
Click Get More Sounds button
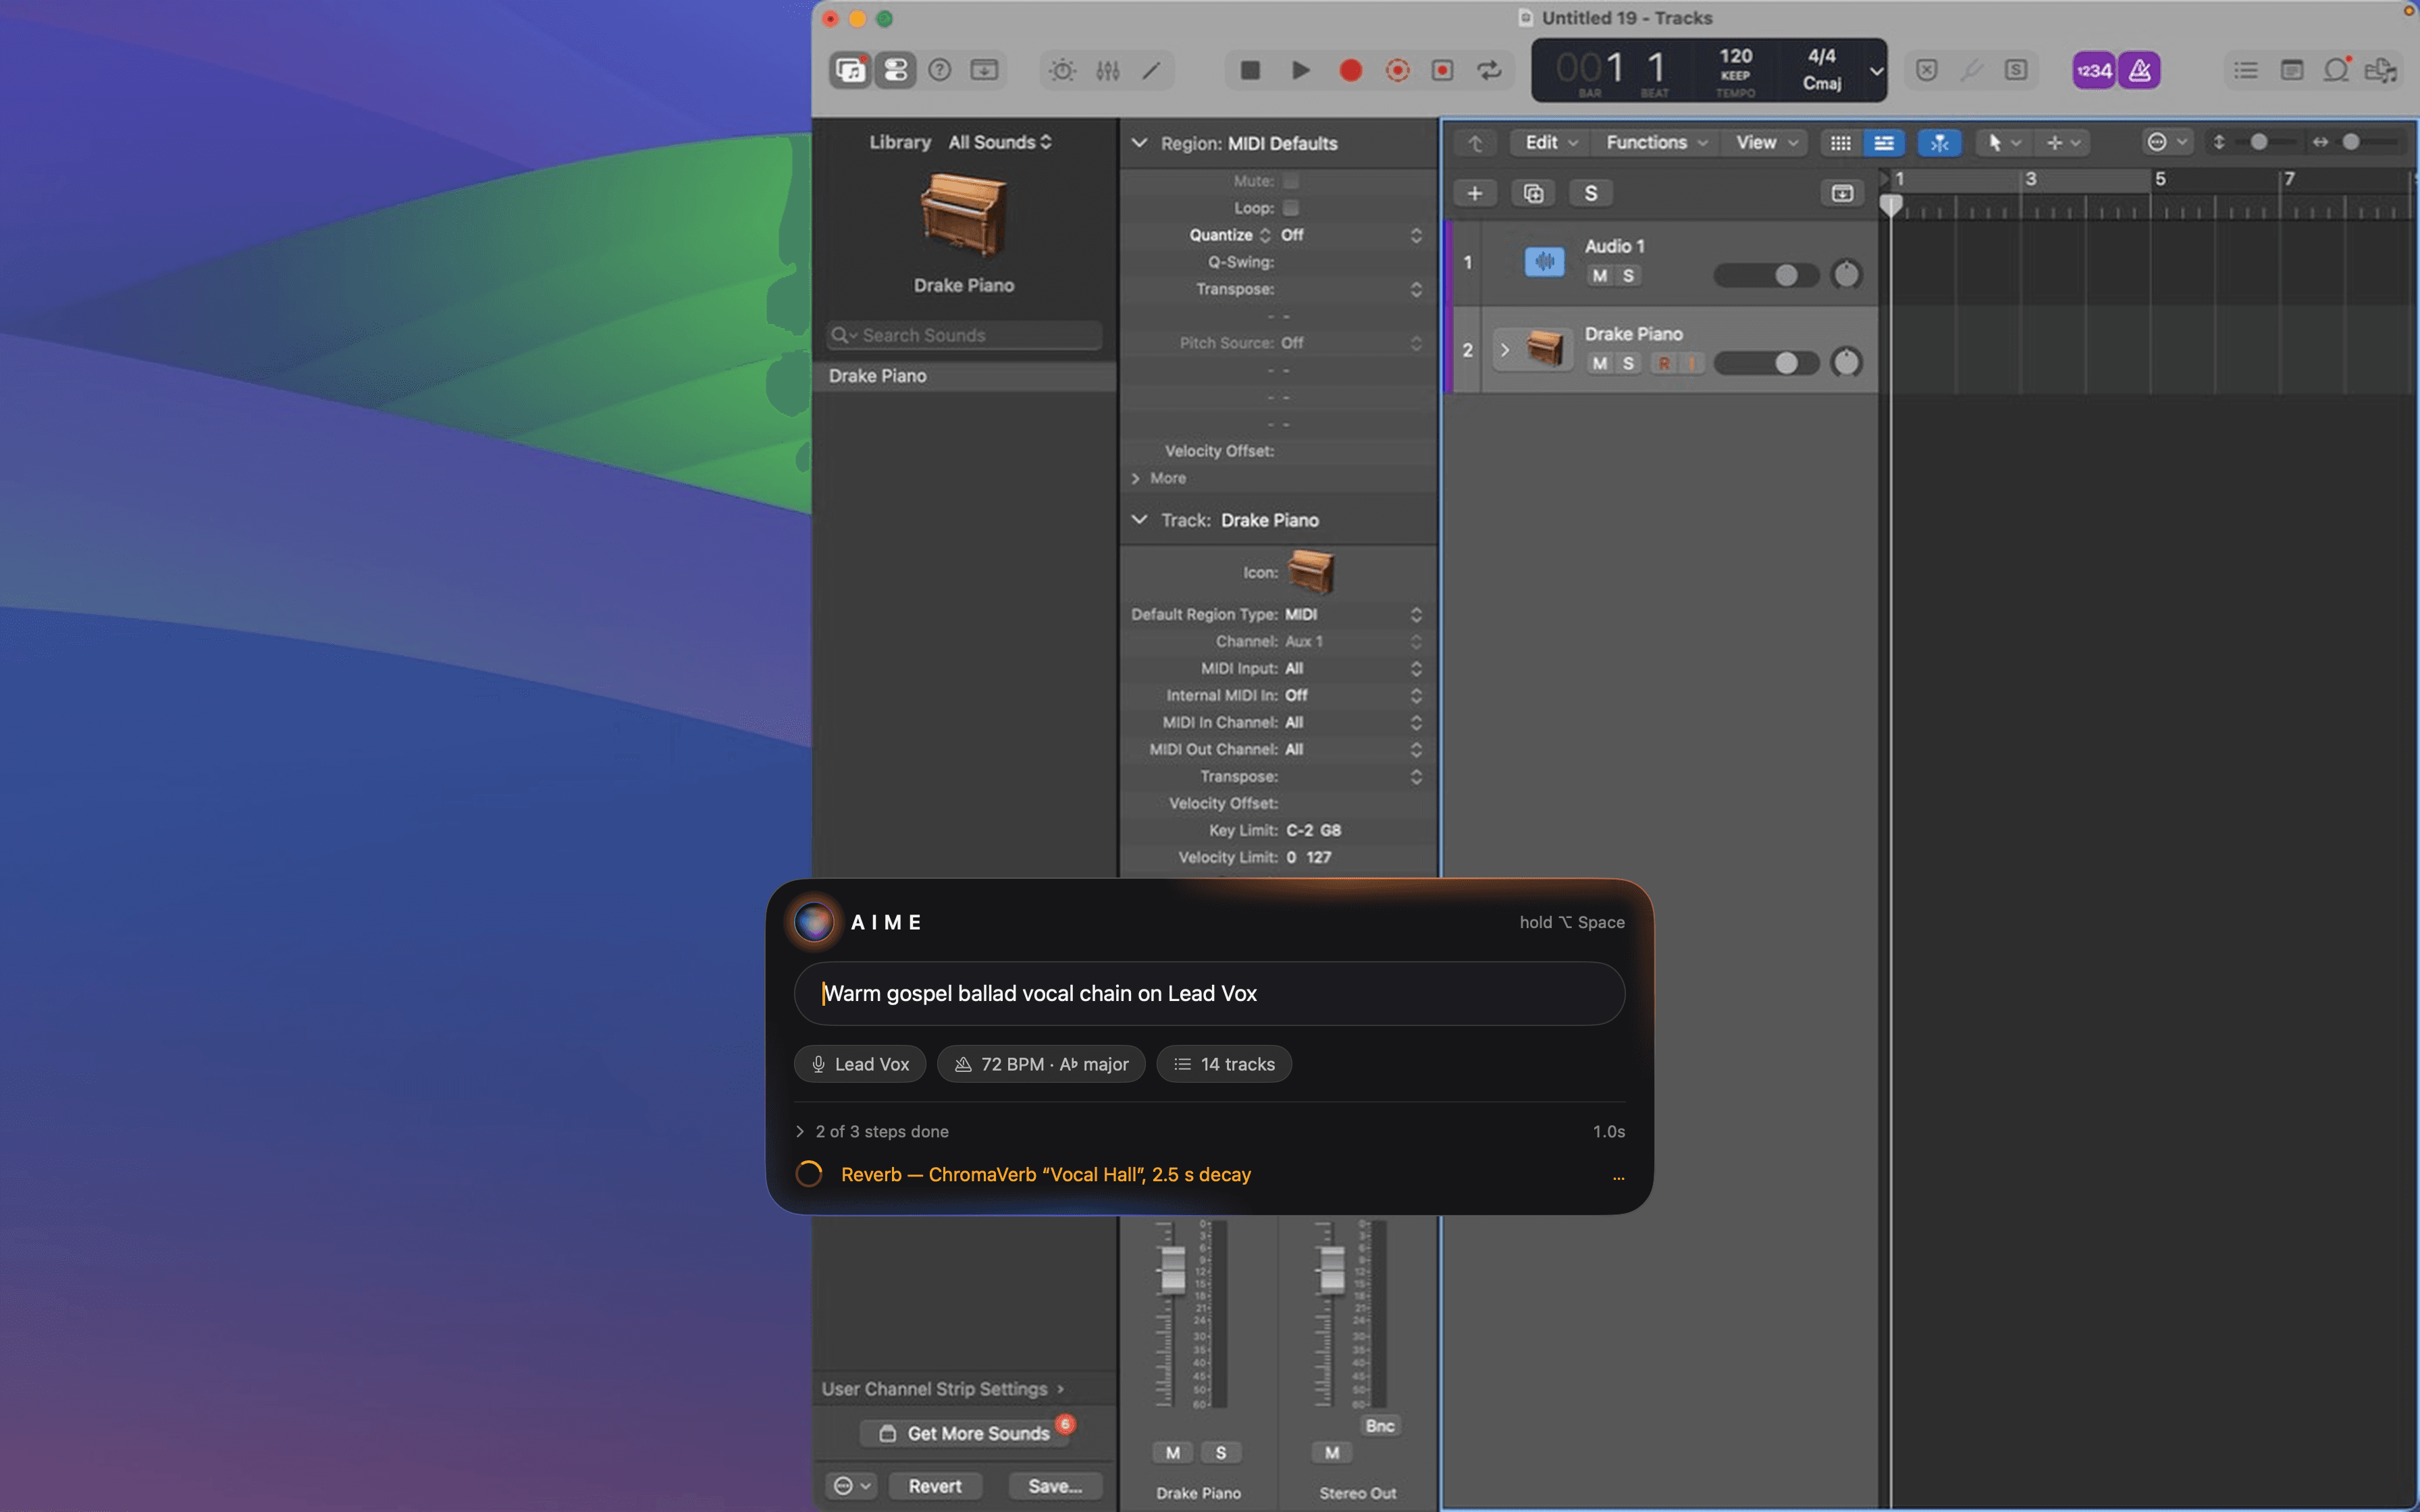(x=966, y=1433)
